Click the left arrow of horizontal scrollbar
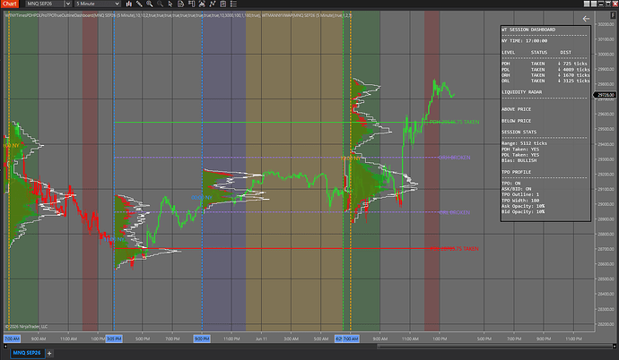This screenshot has height=360, width=619. (x=5, y=347)
